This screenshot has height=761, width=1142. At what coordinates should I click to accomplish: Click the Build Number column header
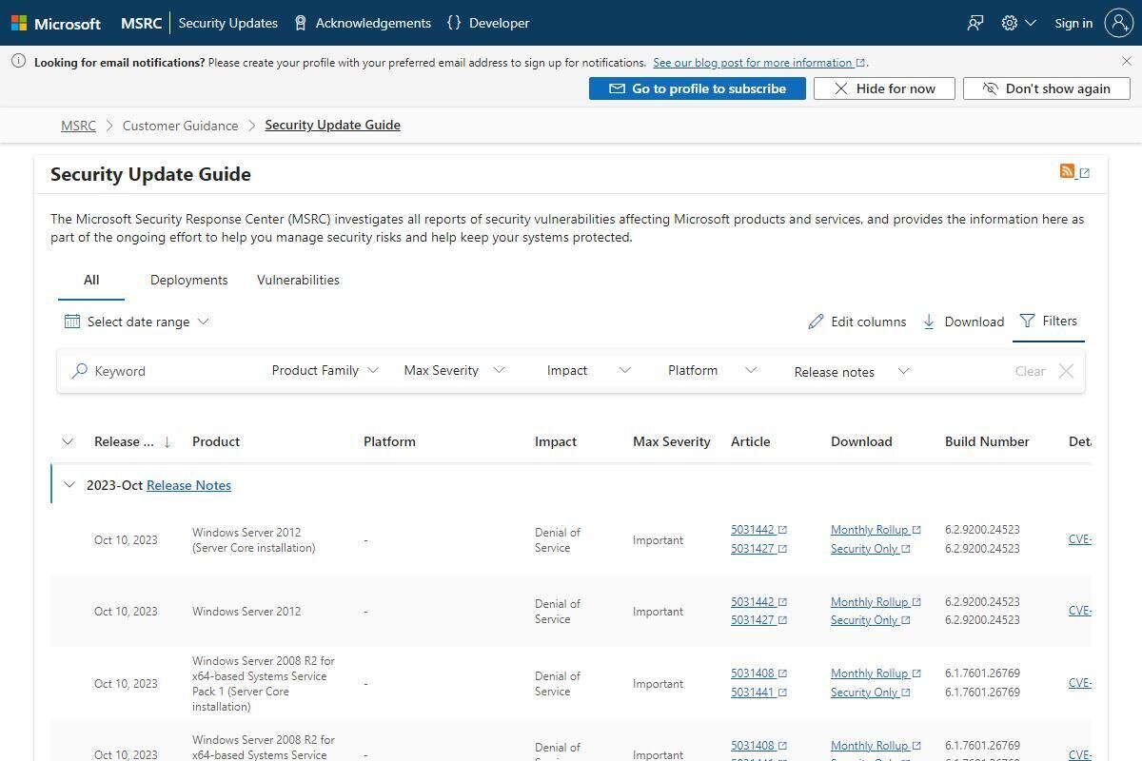[987, 441]
